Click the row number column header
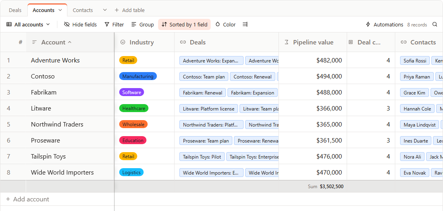This screenshot has width=443, height=211. click(20, 42)
